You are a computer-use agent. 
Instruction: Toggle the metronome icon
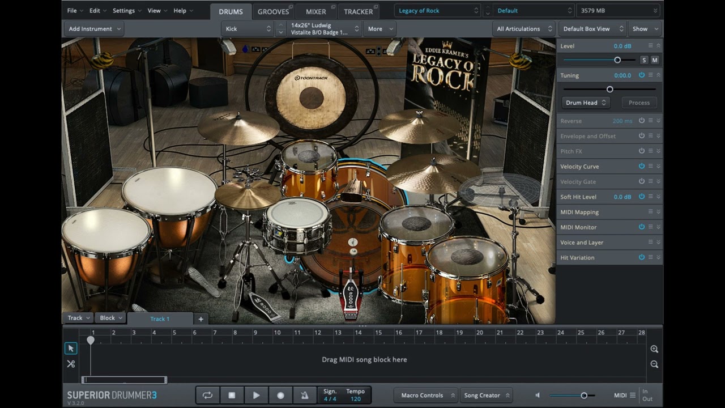coord(305,396)
